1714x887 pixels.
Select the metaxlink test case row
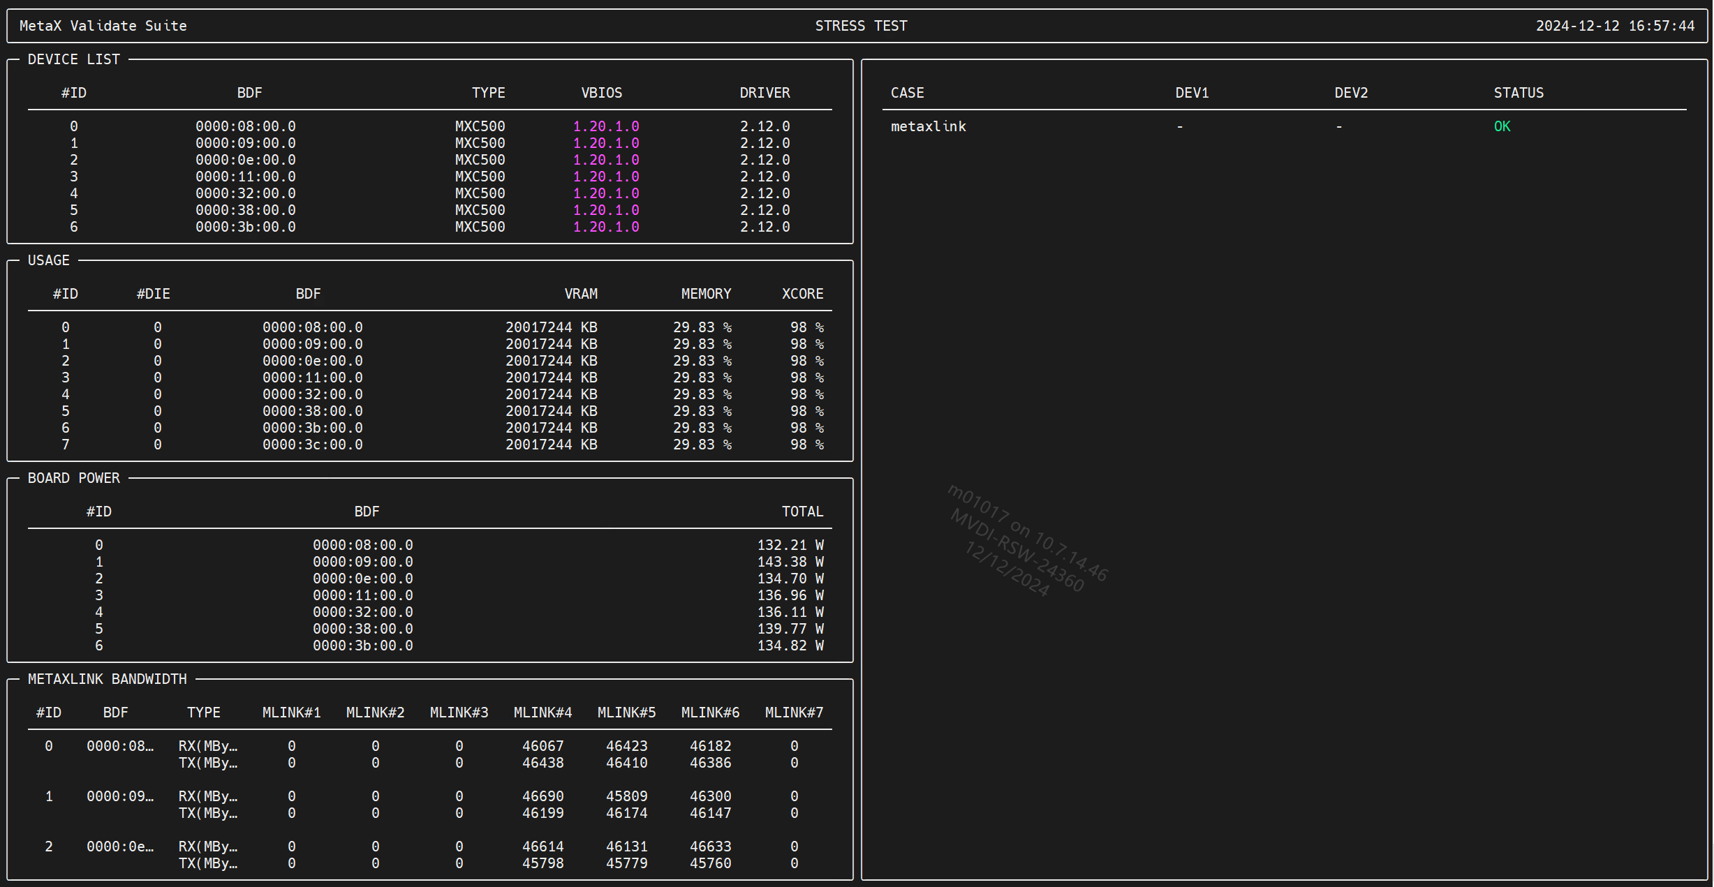(x=929, y=126)
